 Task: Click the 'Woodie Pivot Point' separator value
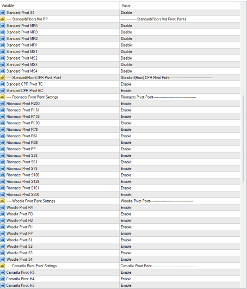pos(157,201)
